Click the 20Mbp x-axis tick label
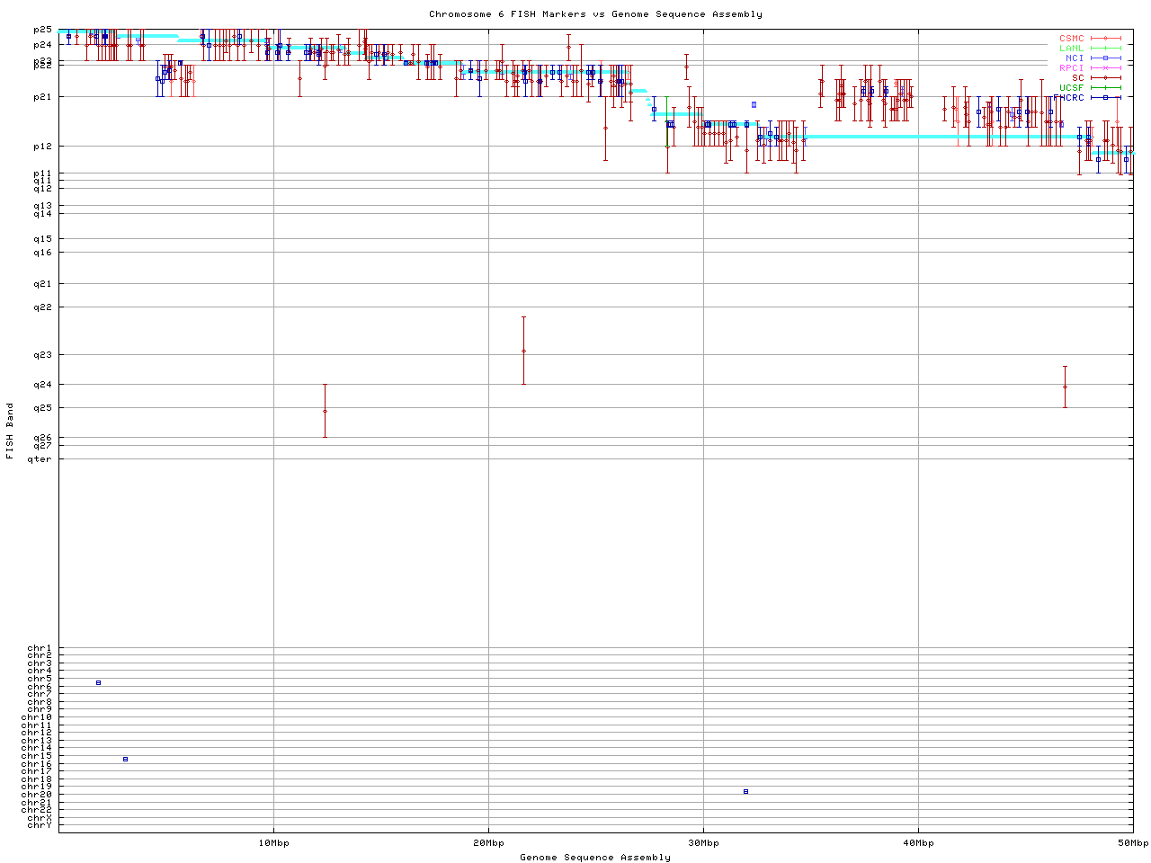The image size is (1151, 863). 488,843
